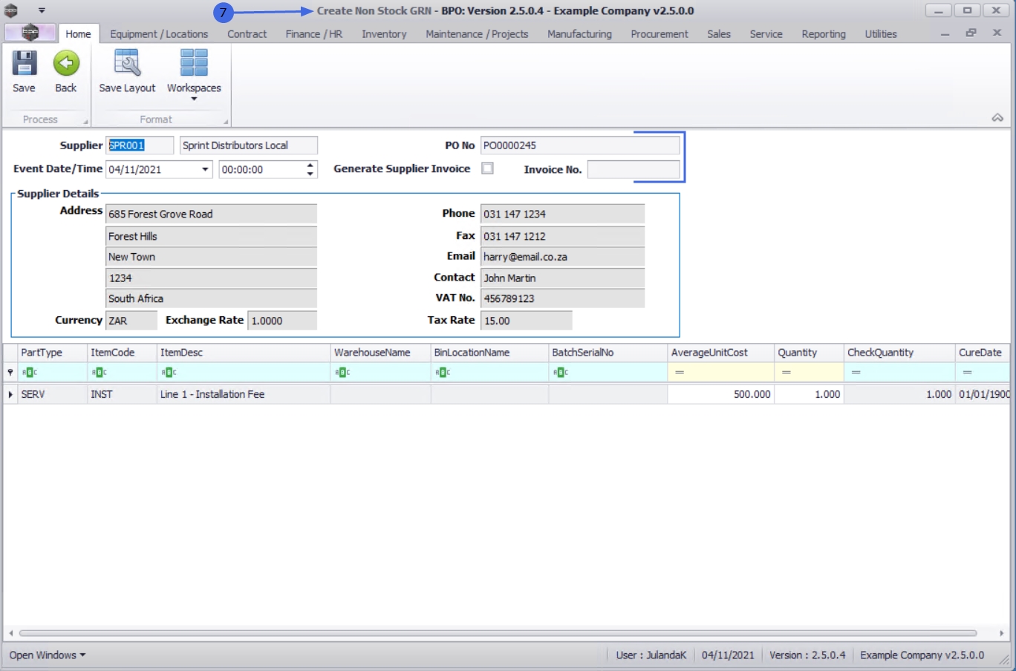
Task: Minimize the inner document window
Action: [x=945, y=34]
